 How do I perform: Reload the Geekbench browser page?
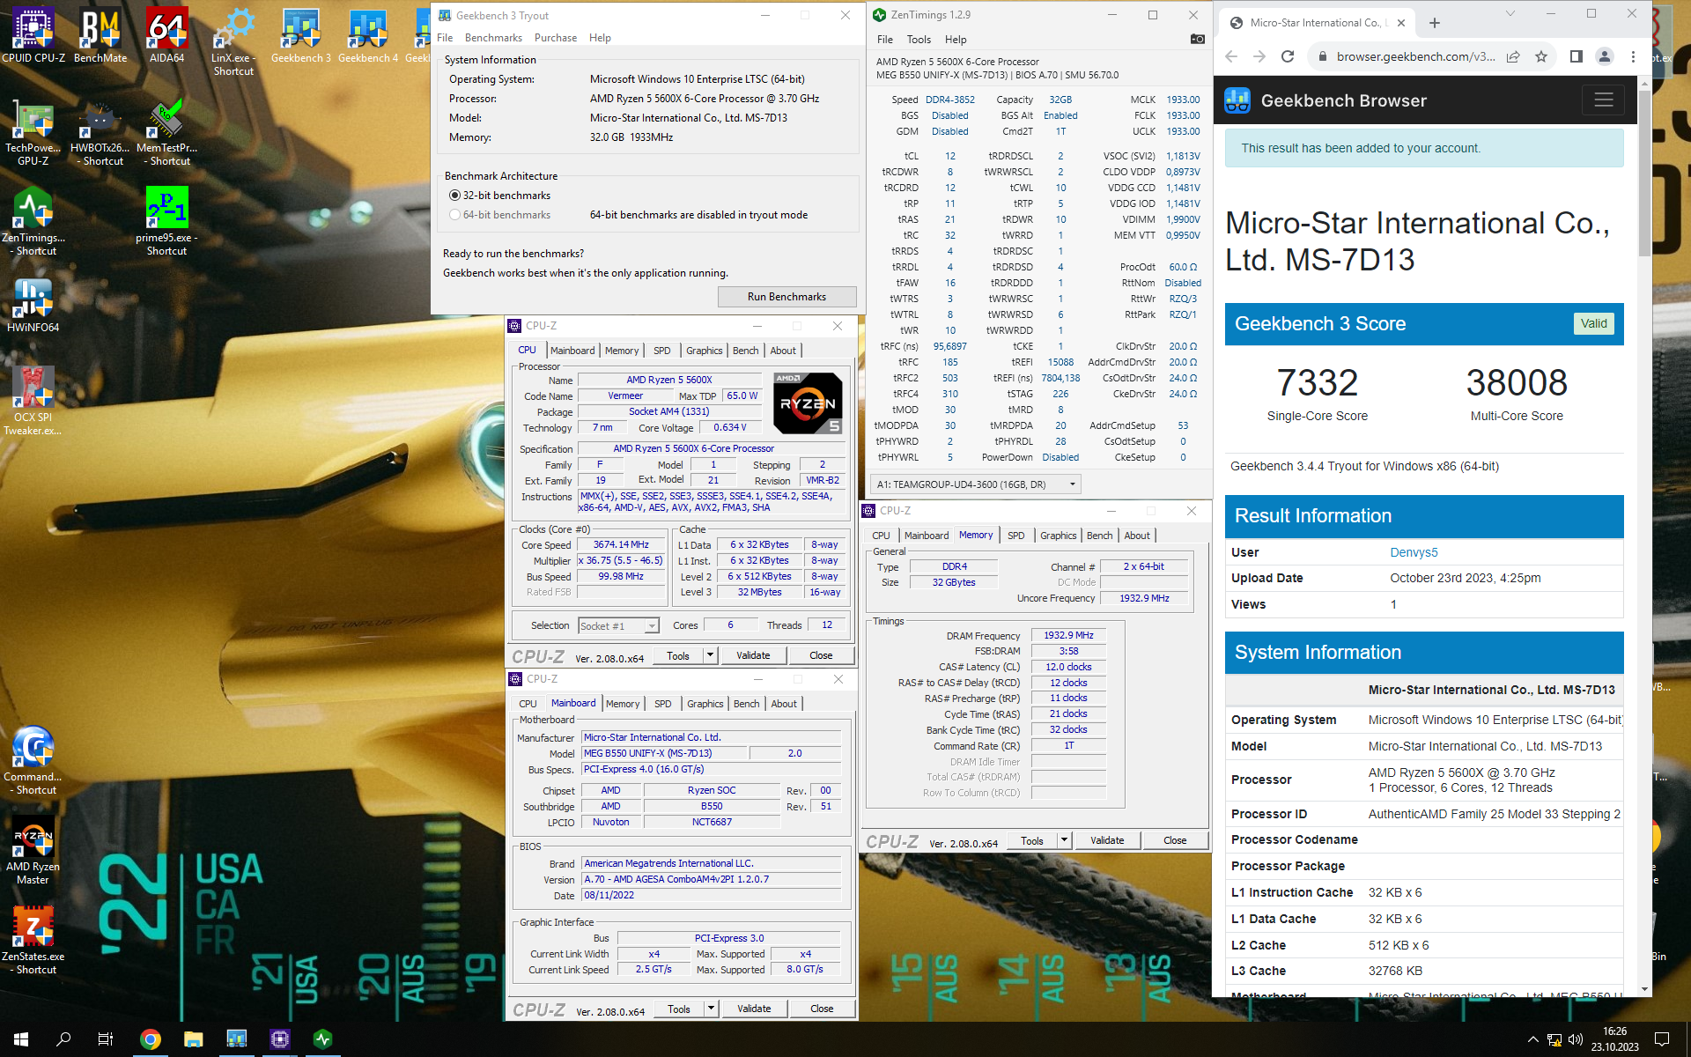coord(1288,56)
